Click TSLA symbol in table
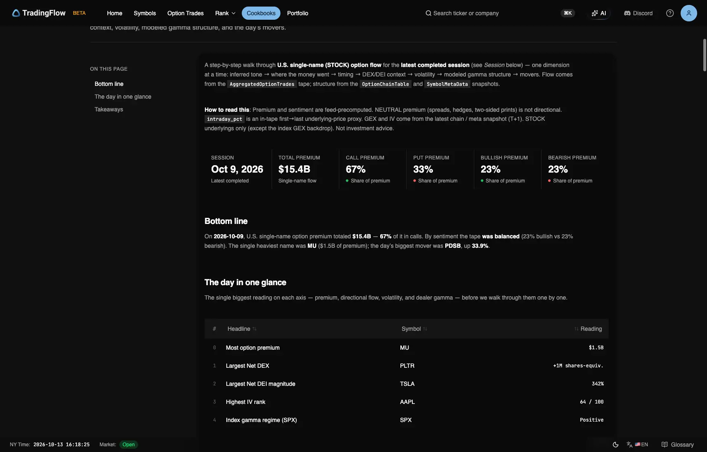Screen dimensions: 707x452 tap(407, 384)
